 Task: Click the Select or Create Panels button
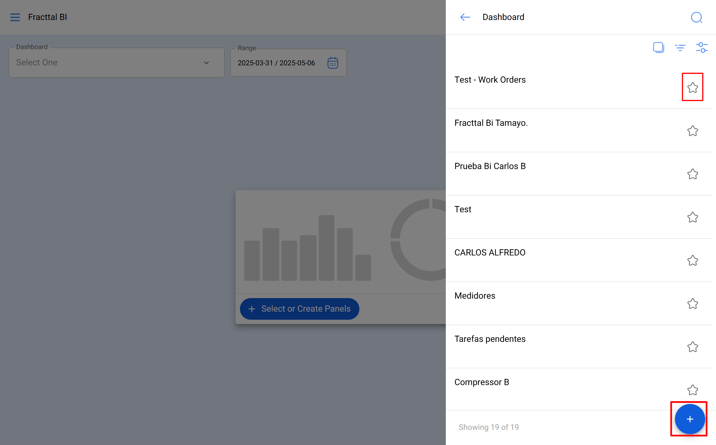299,309
